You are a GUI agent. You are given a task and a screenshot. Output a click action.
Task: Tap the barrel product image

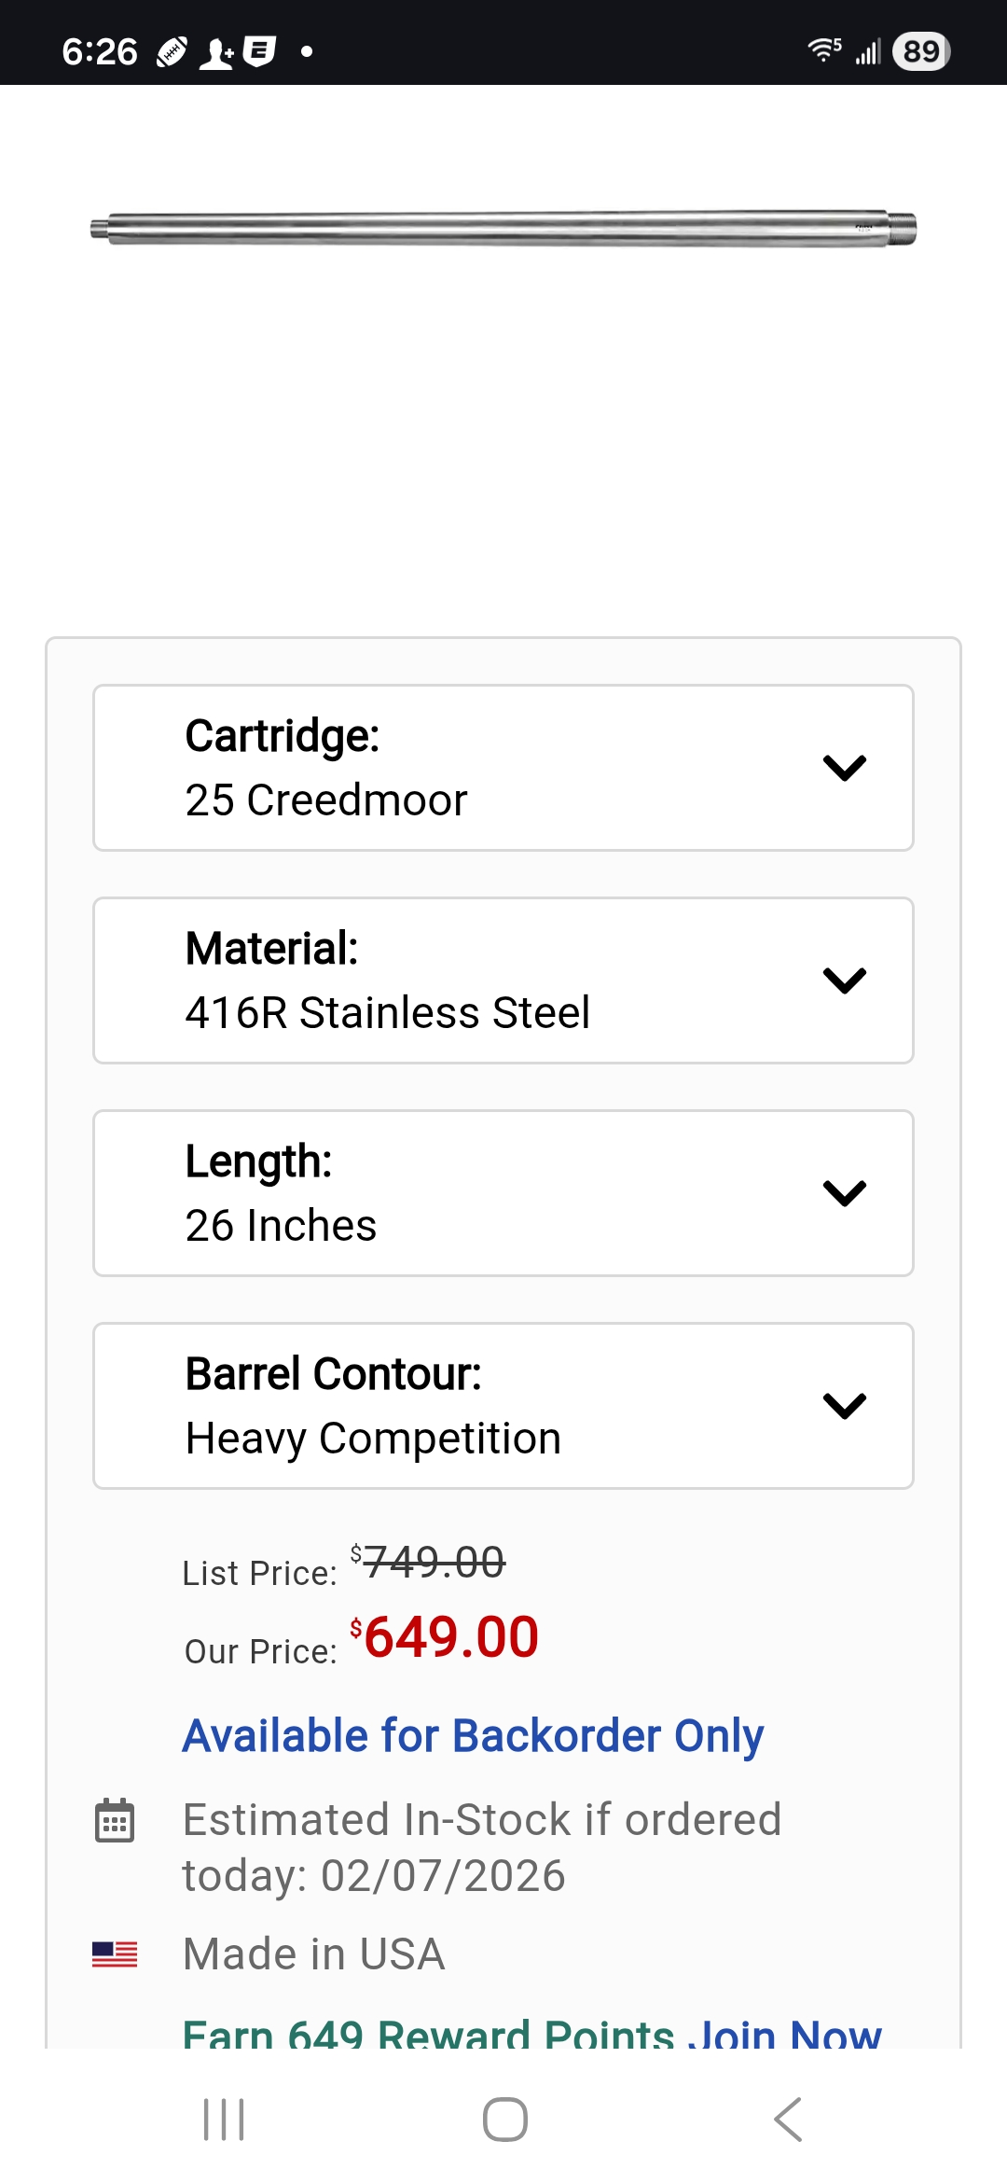pyautogui.click(x=504, y=229)
